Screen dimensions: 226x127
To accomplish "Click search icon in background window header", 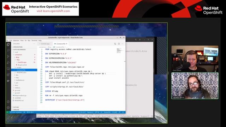I will coord(136,40).
